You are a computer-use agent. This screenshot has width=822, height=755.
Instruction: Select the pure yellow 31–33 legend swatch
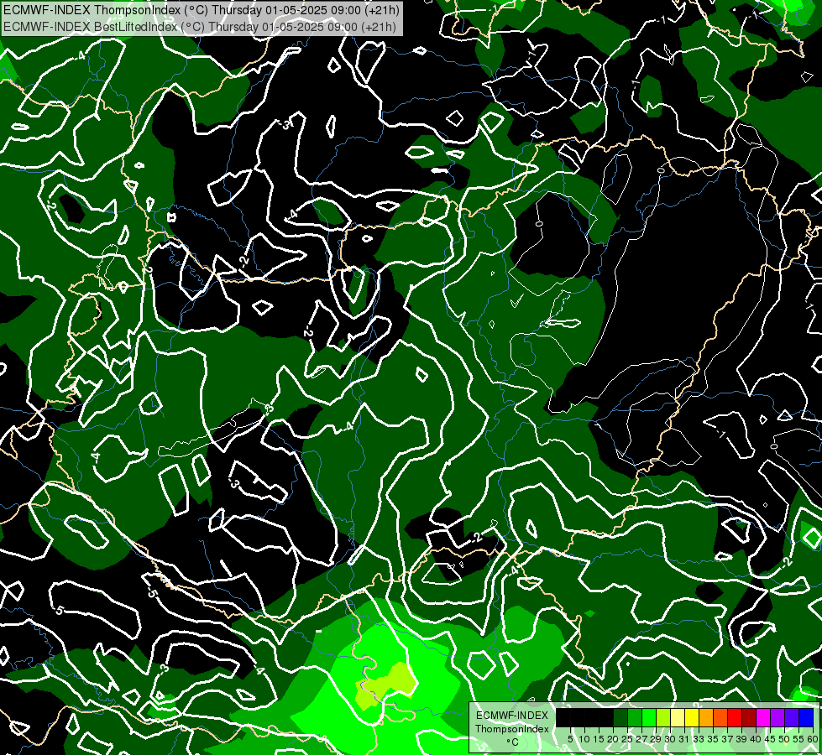(x=692, y=717)
